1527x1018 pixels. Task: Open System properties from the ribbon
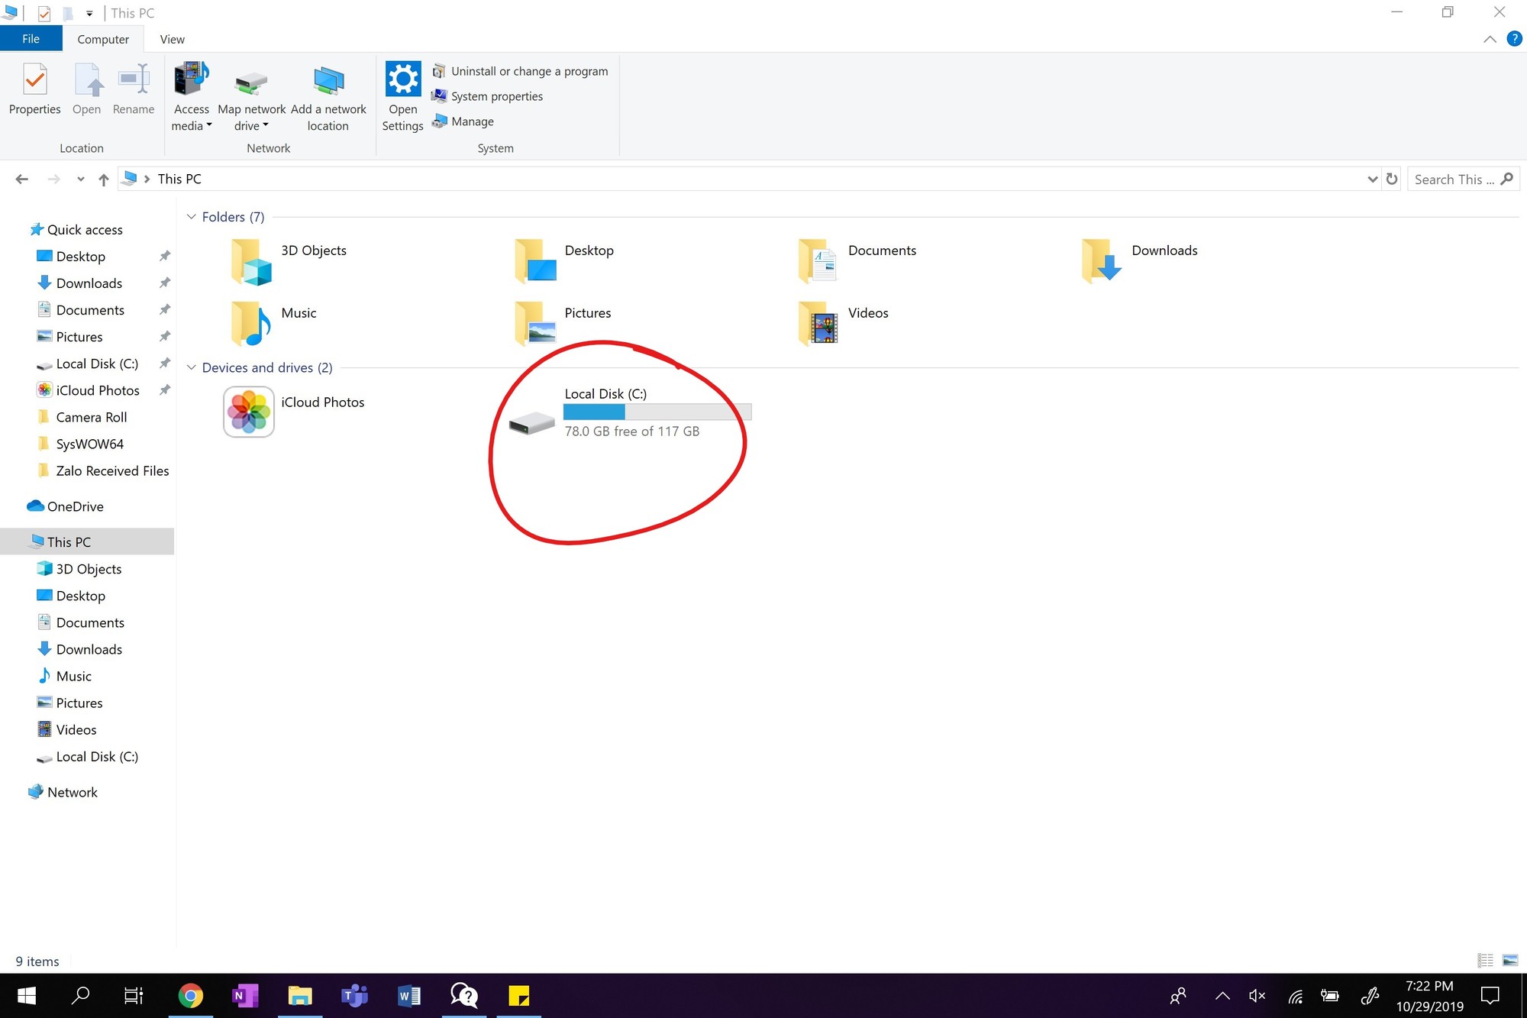(488, 96)
